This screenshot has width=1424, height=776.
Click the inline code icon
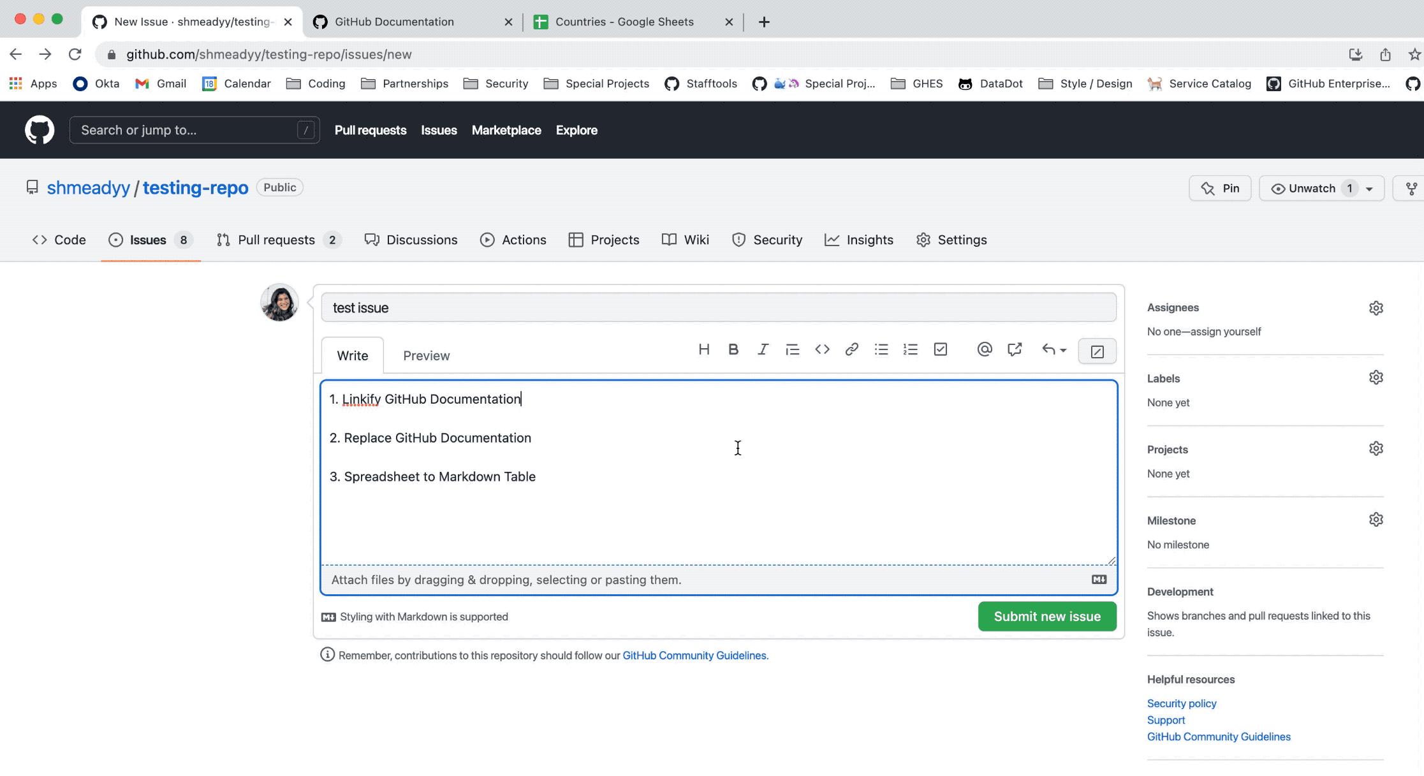[x=822, y=350]
